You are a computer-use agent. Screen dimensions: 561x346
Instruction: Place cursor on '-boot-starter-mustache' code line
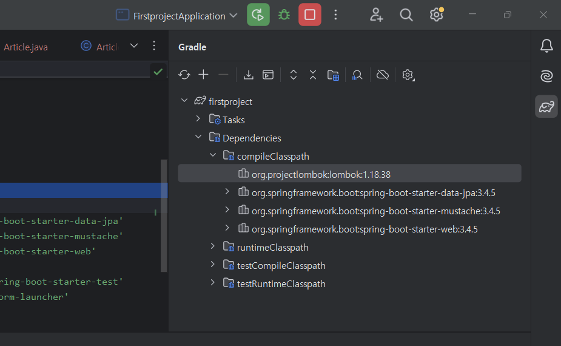tap(61, 236)
